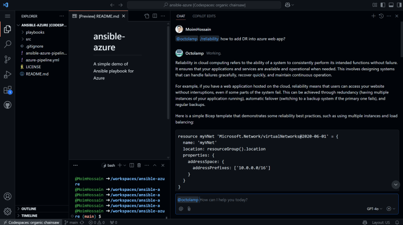Viewport: 403px width, 225px height.
Task: Toggle the primary side bar
Action: (383, 5)
